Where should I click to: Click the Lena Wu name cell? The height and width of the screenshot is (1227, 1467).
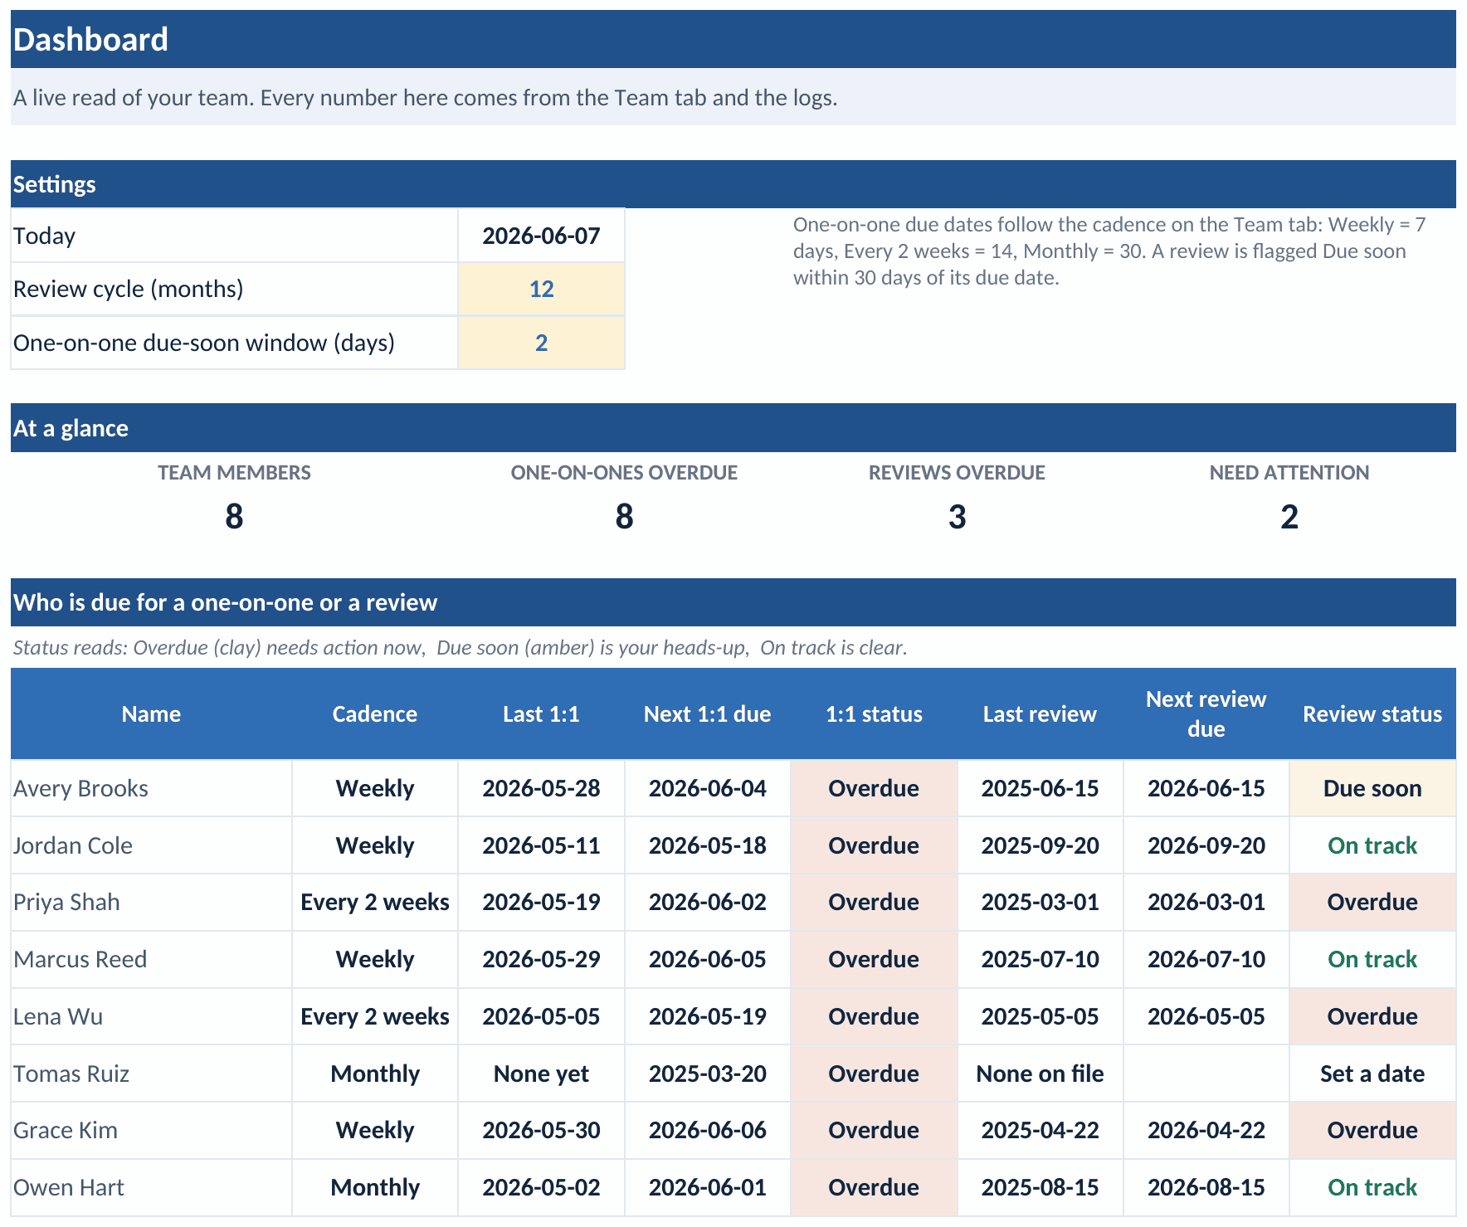(x=151, y=1016)
